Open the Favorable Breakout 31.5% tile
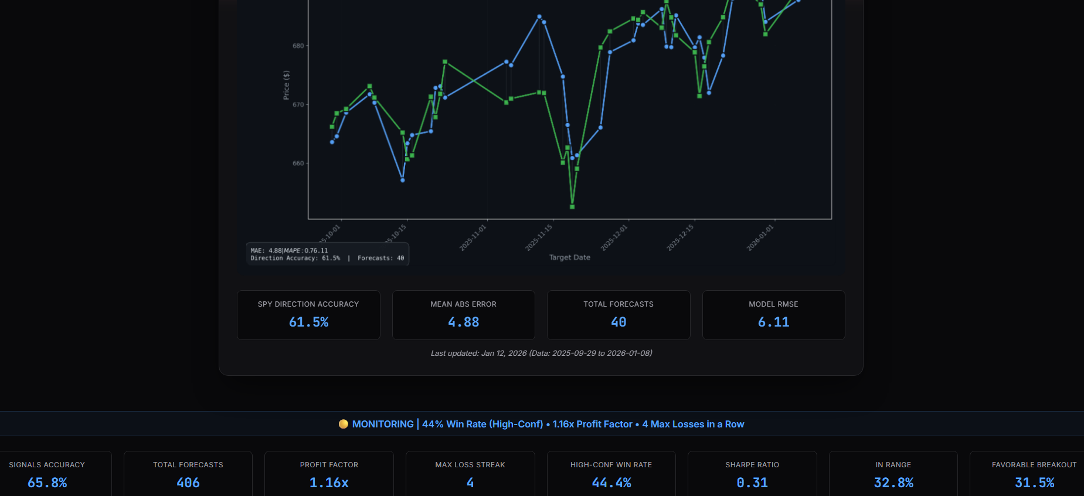Image resolution: width=1084 pixels, height=496 pixels. 1027,474
